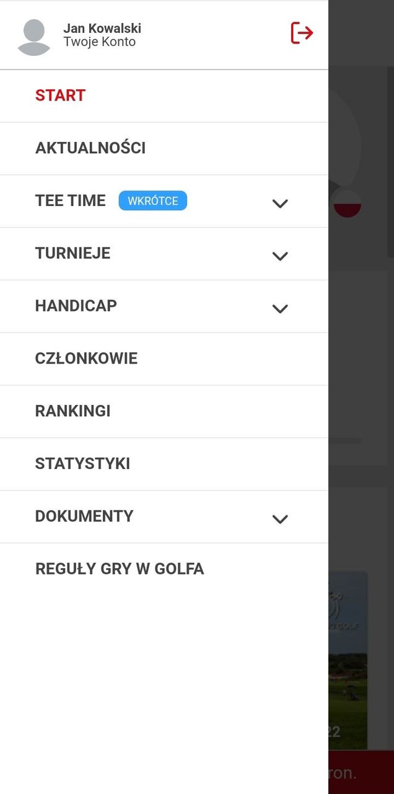Open STATYSTYKI menu entry
The image size is (394, 794).
pyautogui.click(x=82, y=464)
